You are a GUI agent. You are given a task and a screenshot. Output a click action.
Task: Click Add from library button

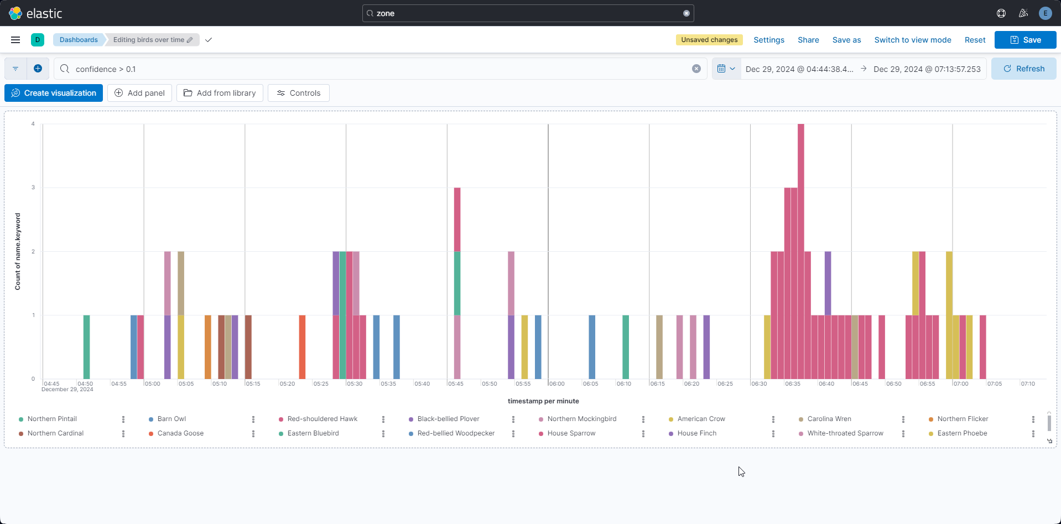(x=220, y=93)
